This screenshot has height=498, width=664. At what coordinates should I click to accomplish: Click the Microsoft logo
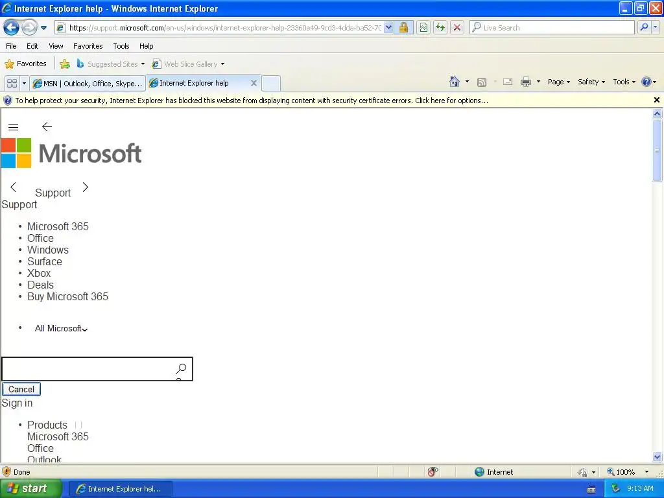click(71, 153)
